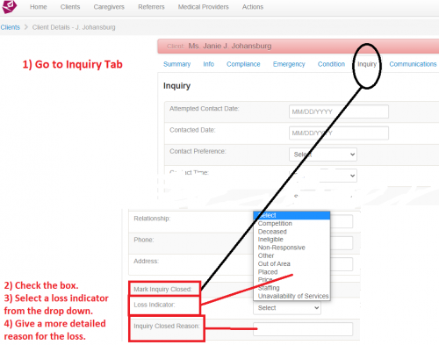
Task: Expand the Contact Time dropdown
Action: coord(323,176)
